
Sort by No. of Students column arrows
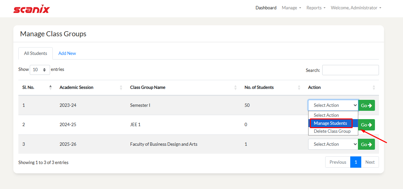tap(299, 88)
